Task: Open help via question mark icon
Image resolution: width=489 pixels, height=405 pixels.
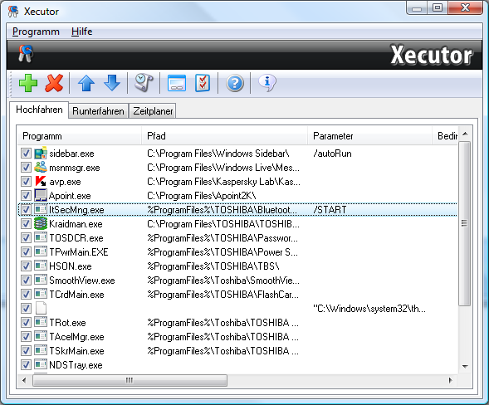Action: click(235, 83)
